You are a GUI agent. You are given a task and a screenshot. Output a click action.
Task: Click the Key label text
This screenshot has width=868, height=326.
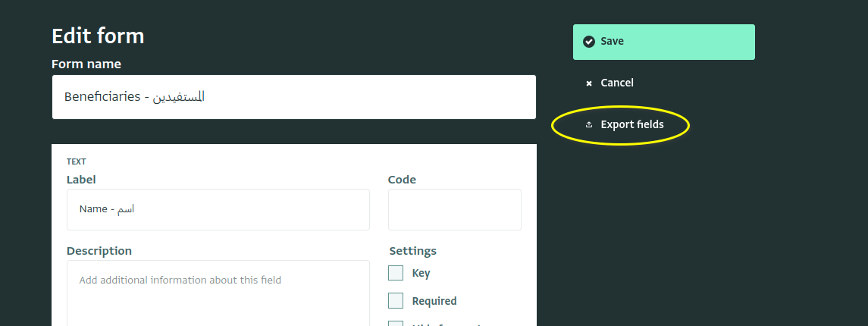(x=421, y=274)
